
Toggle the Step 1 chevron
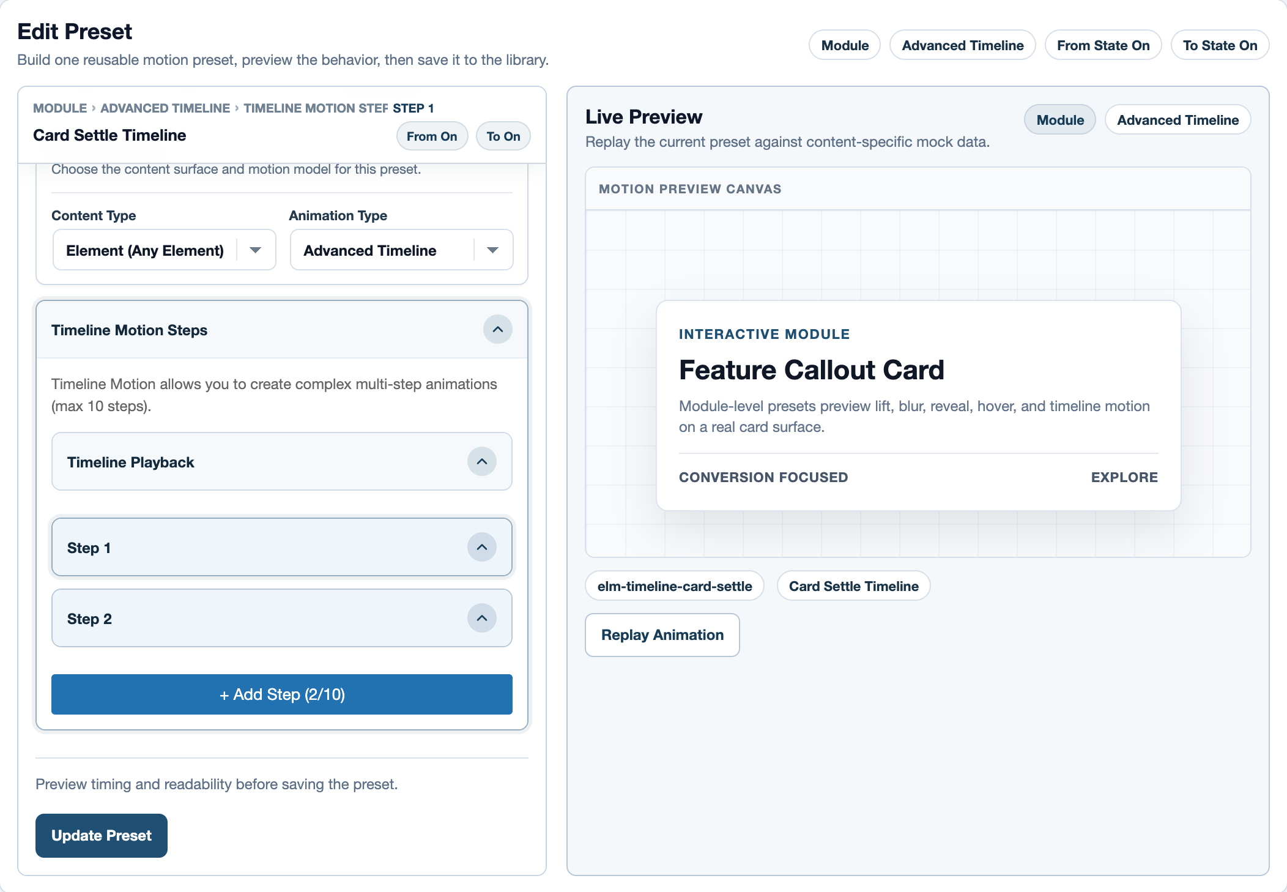[x=482, y=548]
